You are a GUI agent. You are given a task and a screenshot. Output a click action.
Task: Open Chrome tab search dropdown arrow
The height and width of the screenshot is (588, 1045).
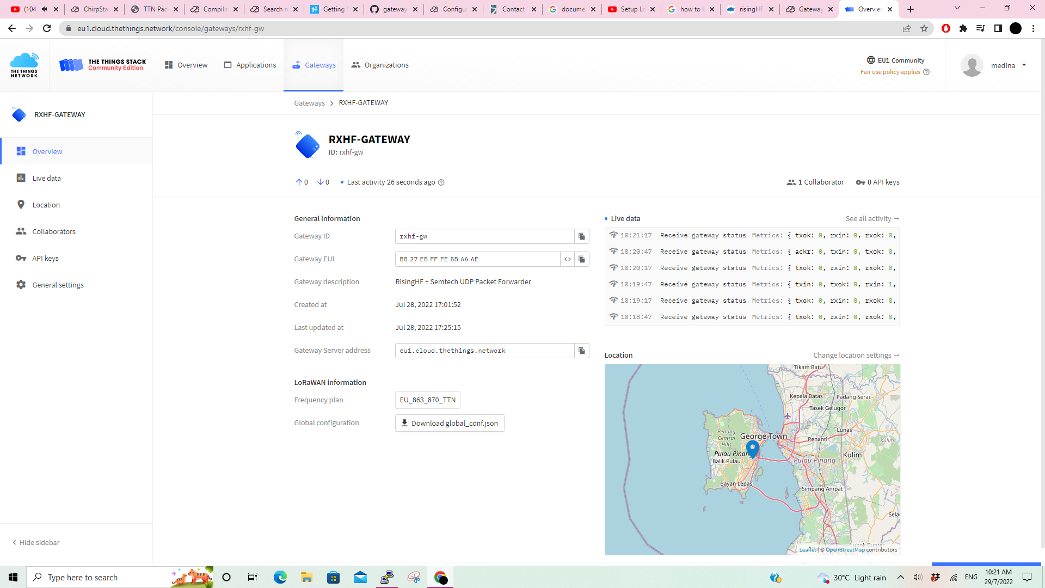[957, 9]
